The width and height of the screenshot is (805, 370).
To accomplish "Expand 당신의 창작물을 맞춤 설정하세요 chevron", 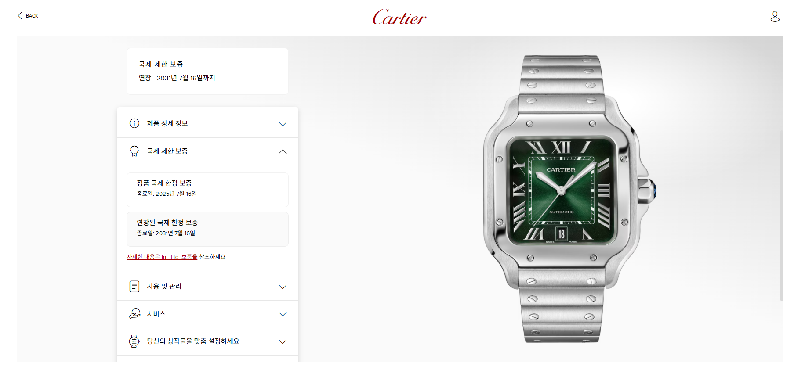I will 283,341.
